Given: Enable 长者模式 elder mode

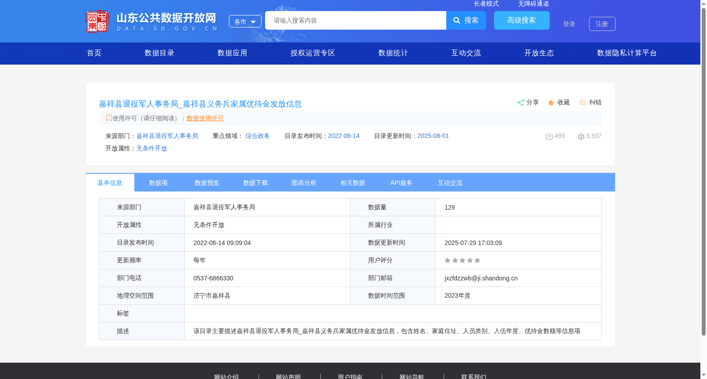Looking at the screenshot, I should [487, 4].
